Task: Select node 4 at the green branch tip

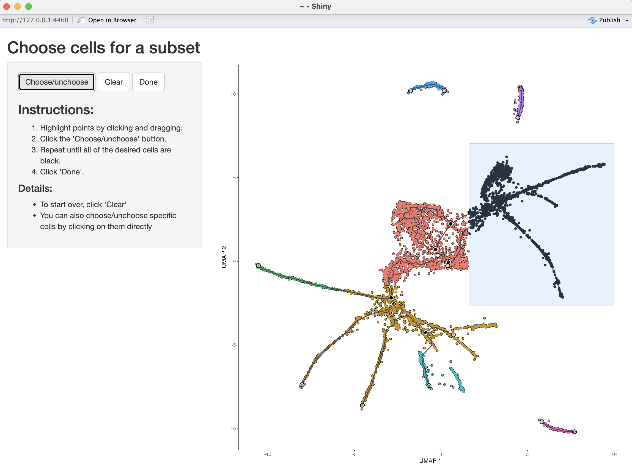Action: tap(258, 265)
